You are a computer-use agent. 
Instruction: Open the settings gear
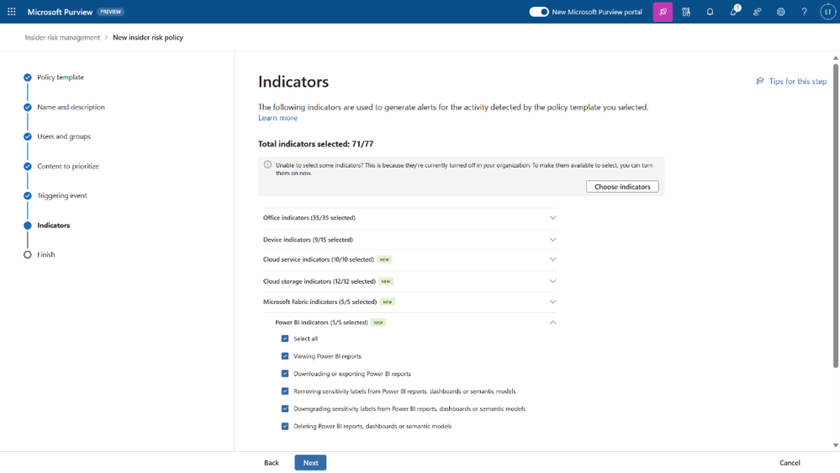(x=780, y=12)
